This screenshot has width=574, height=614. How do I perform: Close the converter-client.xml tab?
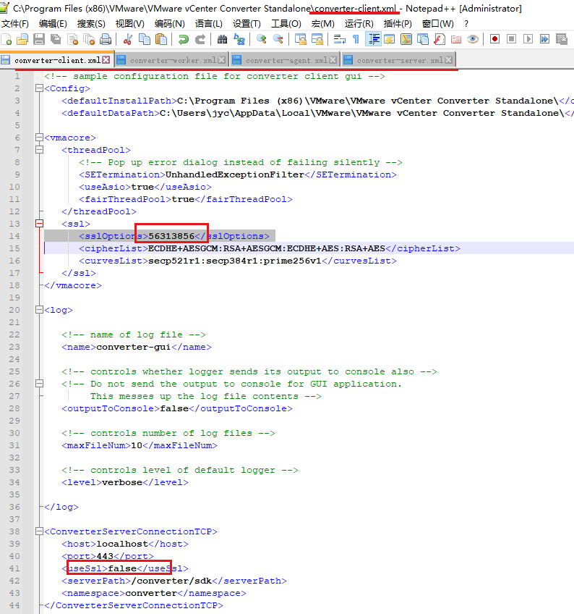(x=106, y=60)
